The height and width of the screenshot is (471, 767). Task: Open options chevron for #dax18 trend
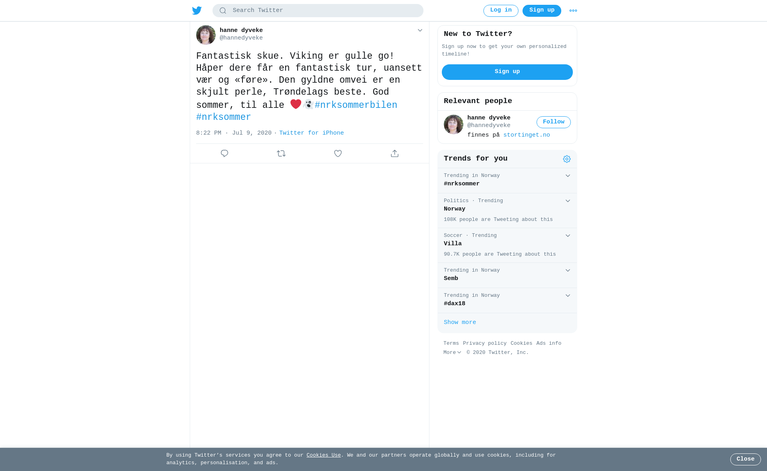click(x=568, y=296)
